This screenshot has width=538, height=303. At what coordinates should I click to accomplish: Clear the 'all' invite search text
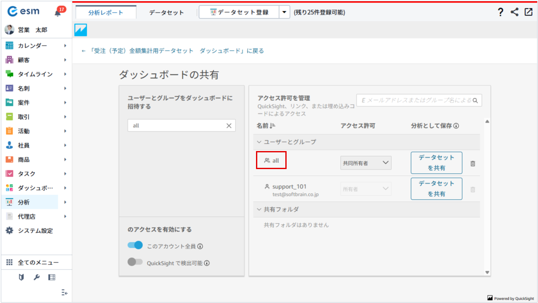tap(229, 126)
